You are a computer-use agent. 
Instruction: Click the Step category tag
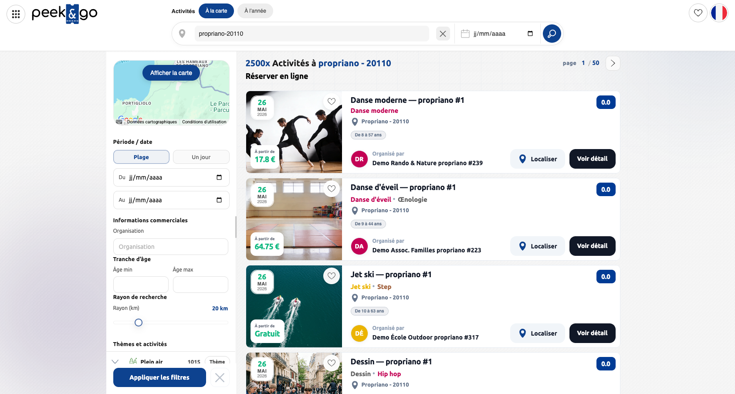pos(384,287)
